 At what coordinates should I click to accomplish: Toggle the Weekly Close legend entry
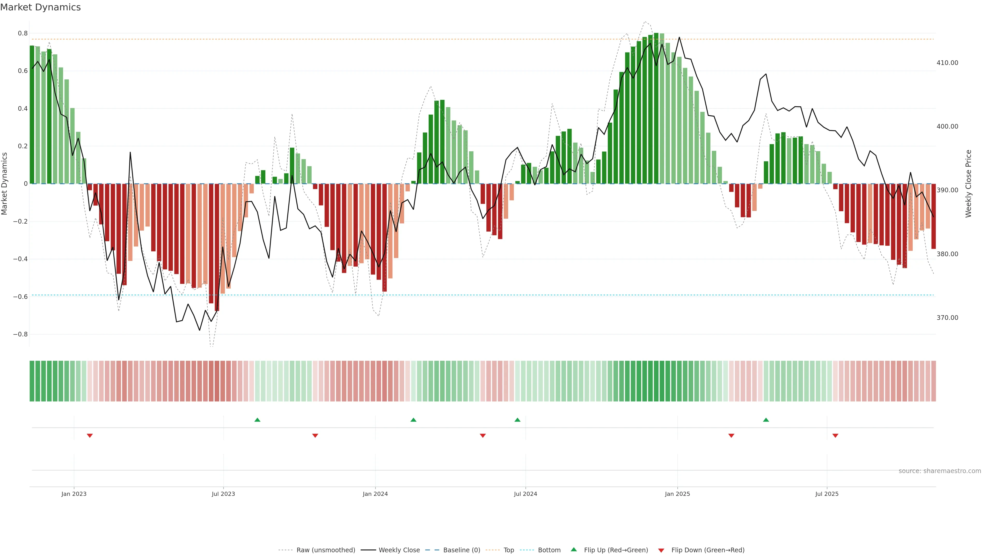[x=399, y=550]
